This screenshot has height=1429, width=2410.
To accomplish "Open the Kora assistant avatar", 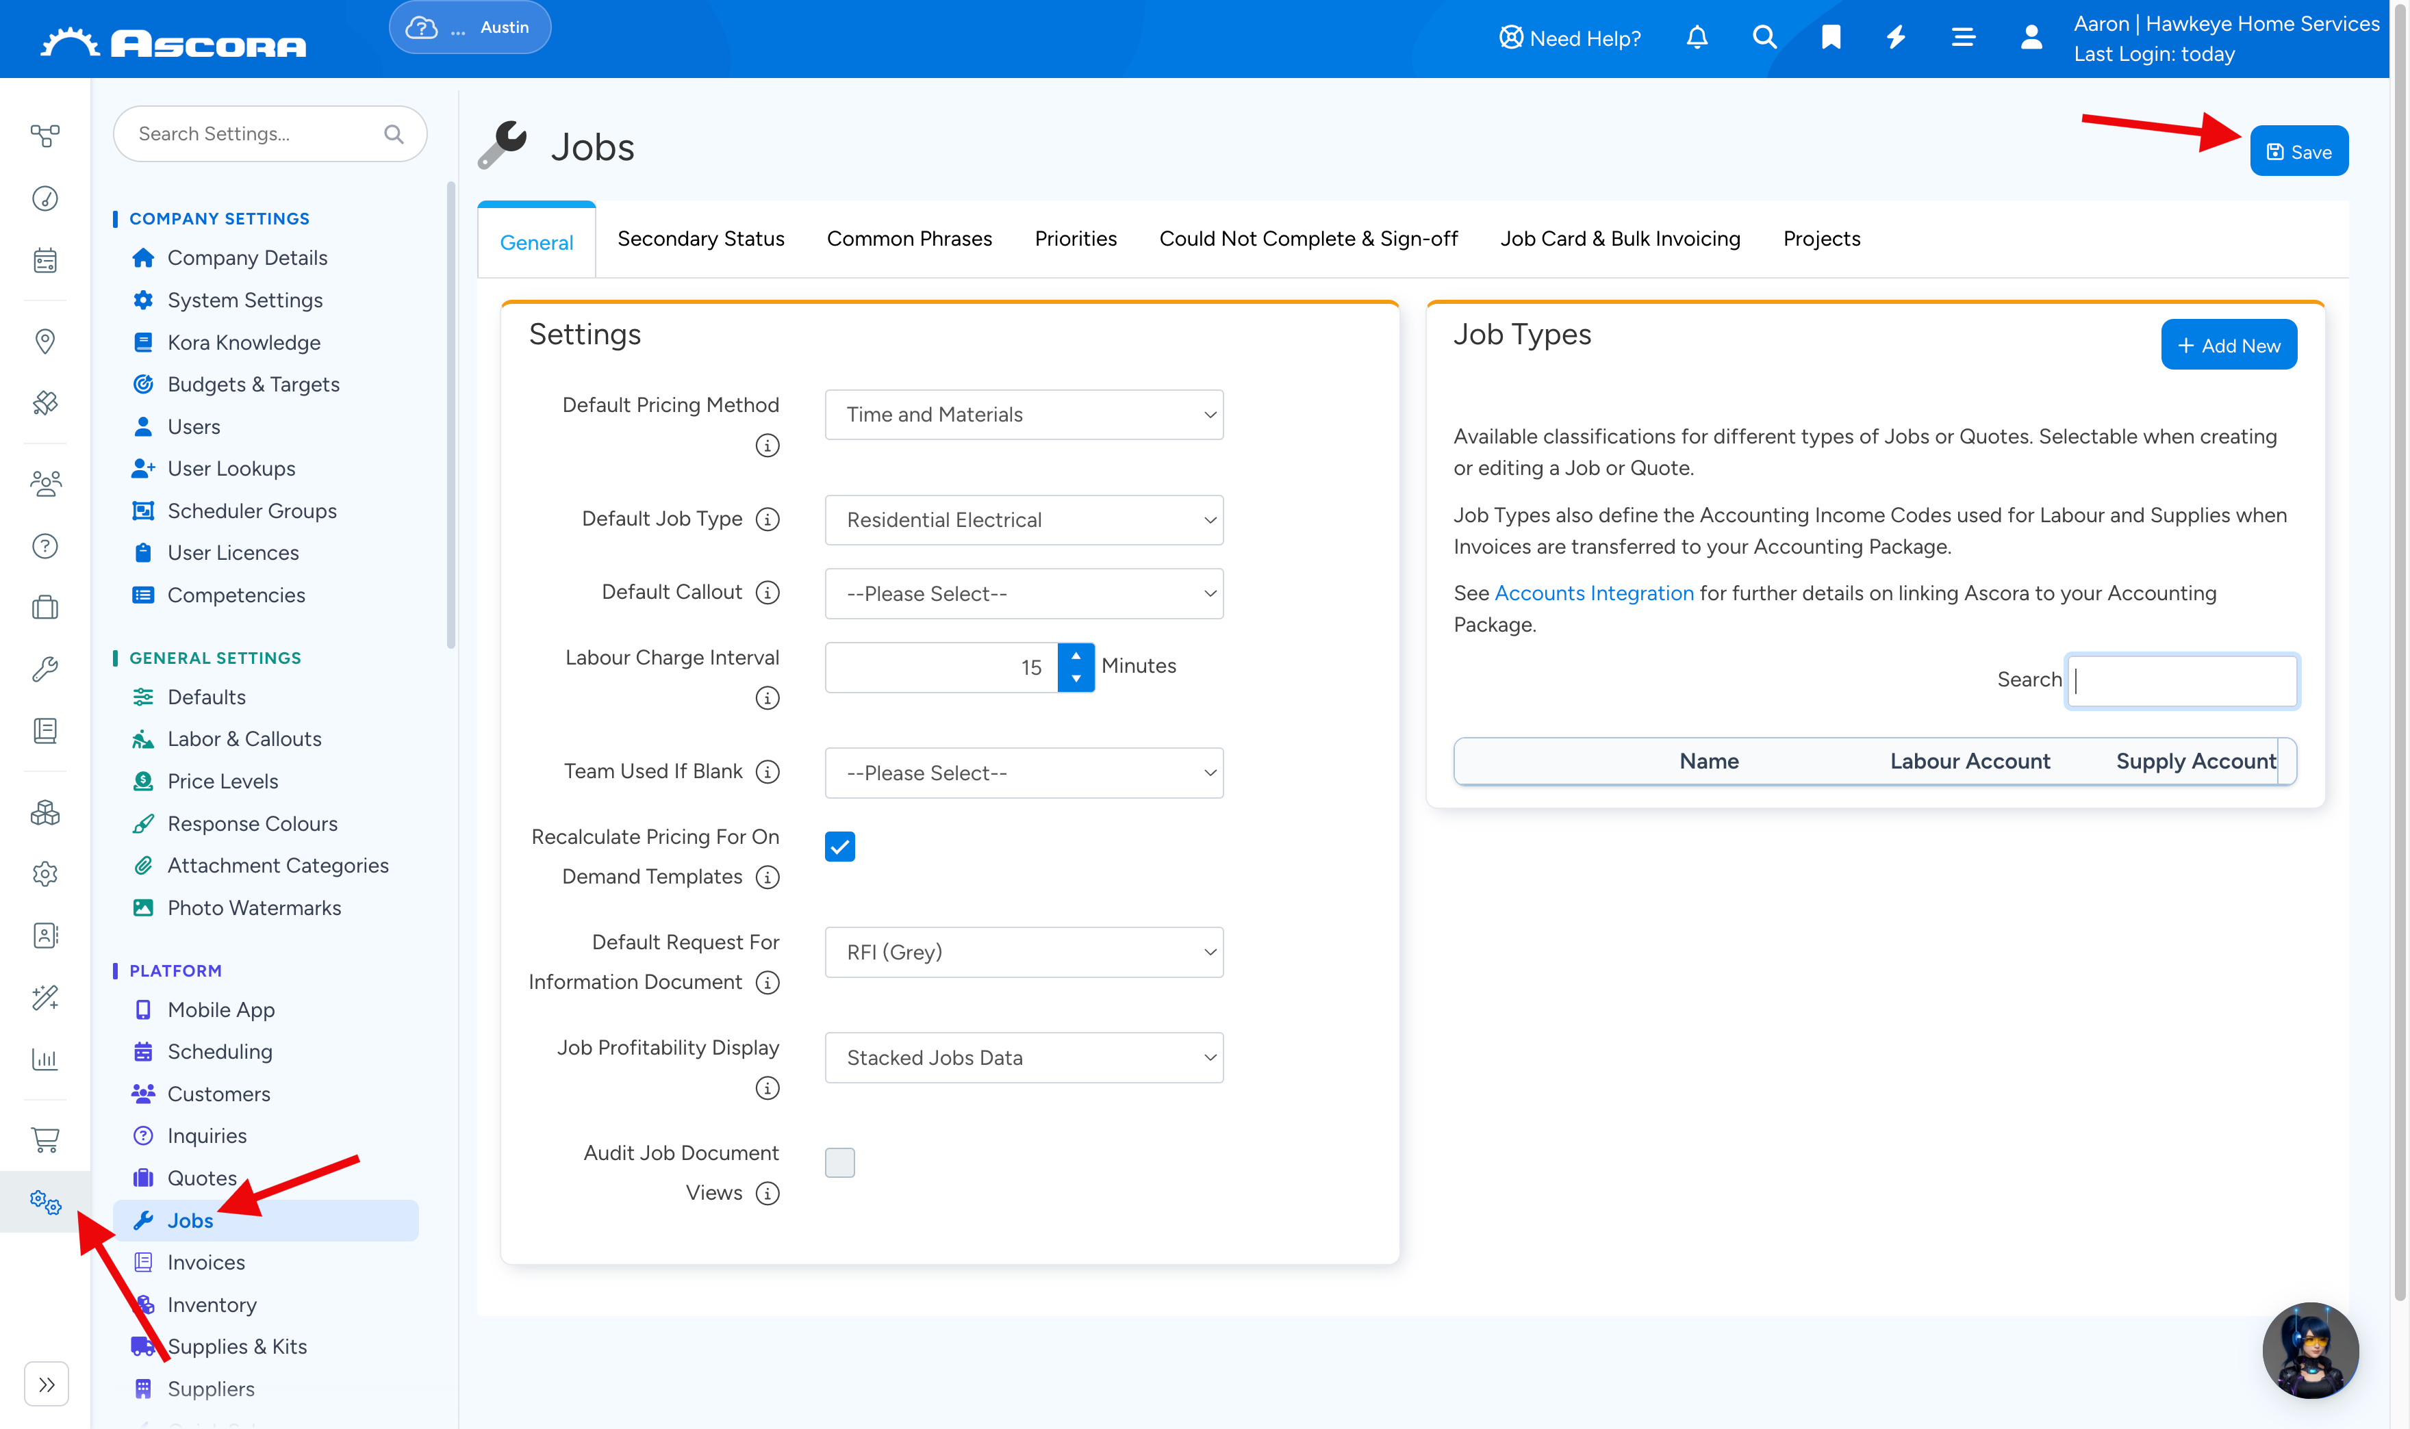I will [x=2310, y=1350].
